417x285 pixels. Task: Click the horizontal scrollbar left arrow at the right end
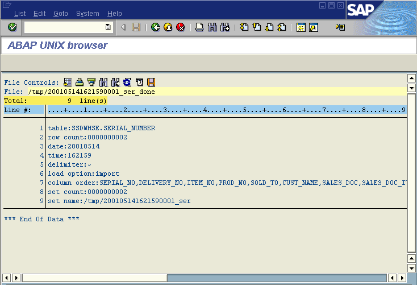[392, 278]
